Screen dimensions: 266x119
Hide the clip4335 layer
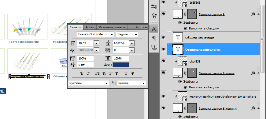(x=163, y=61)
